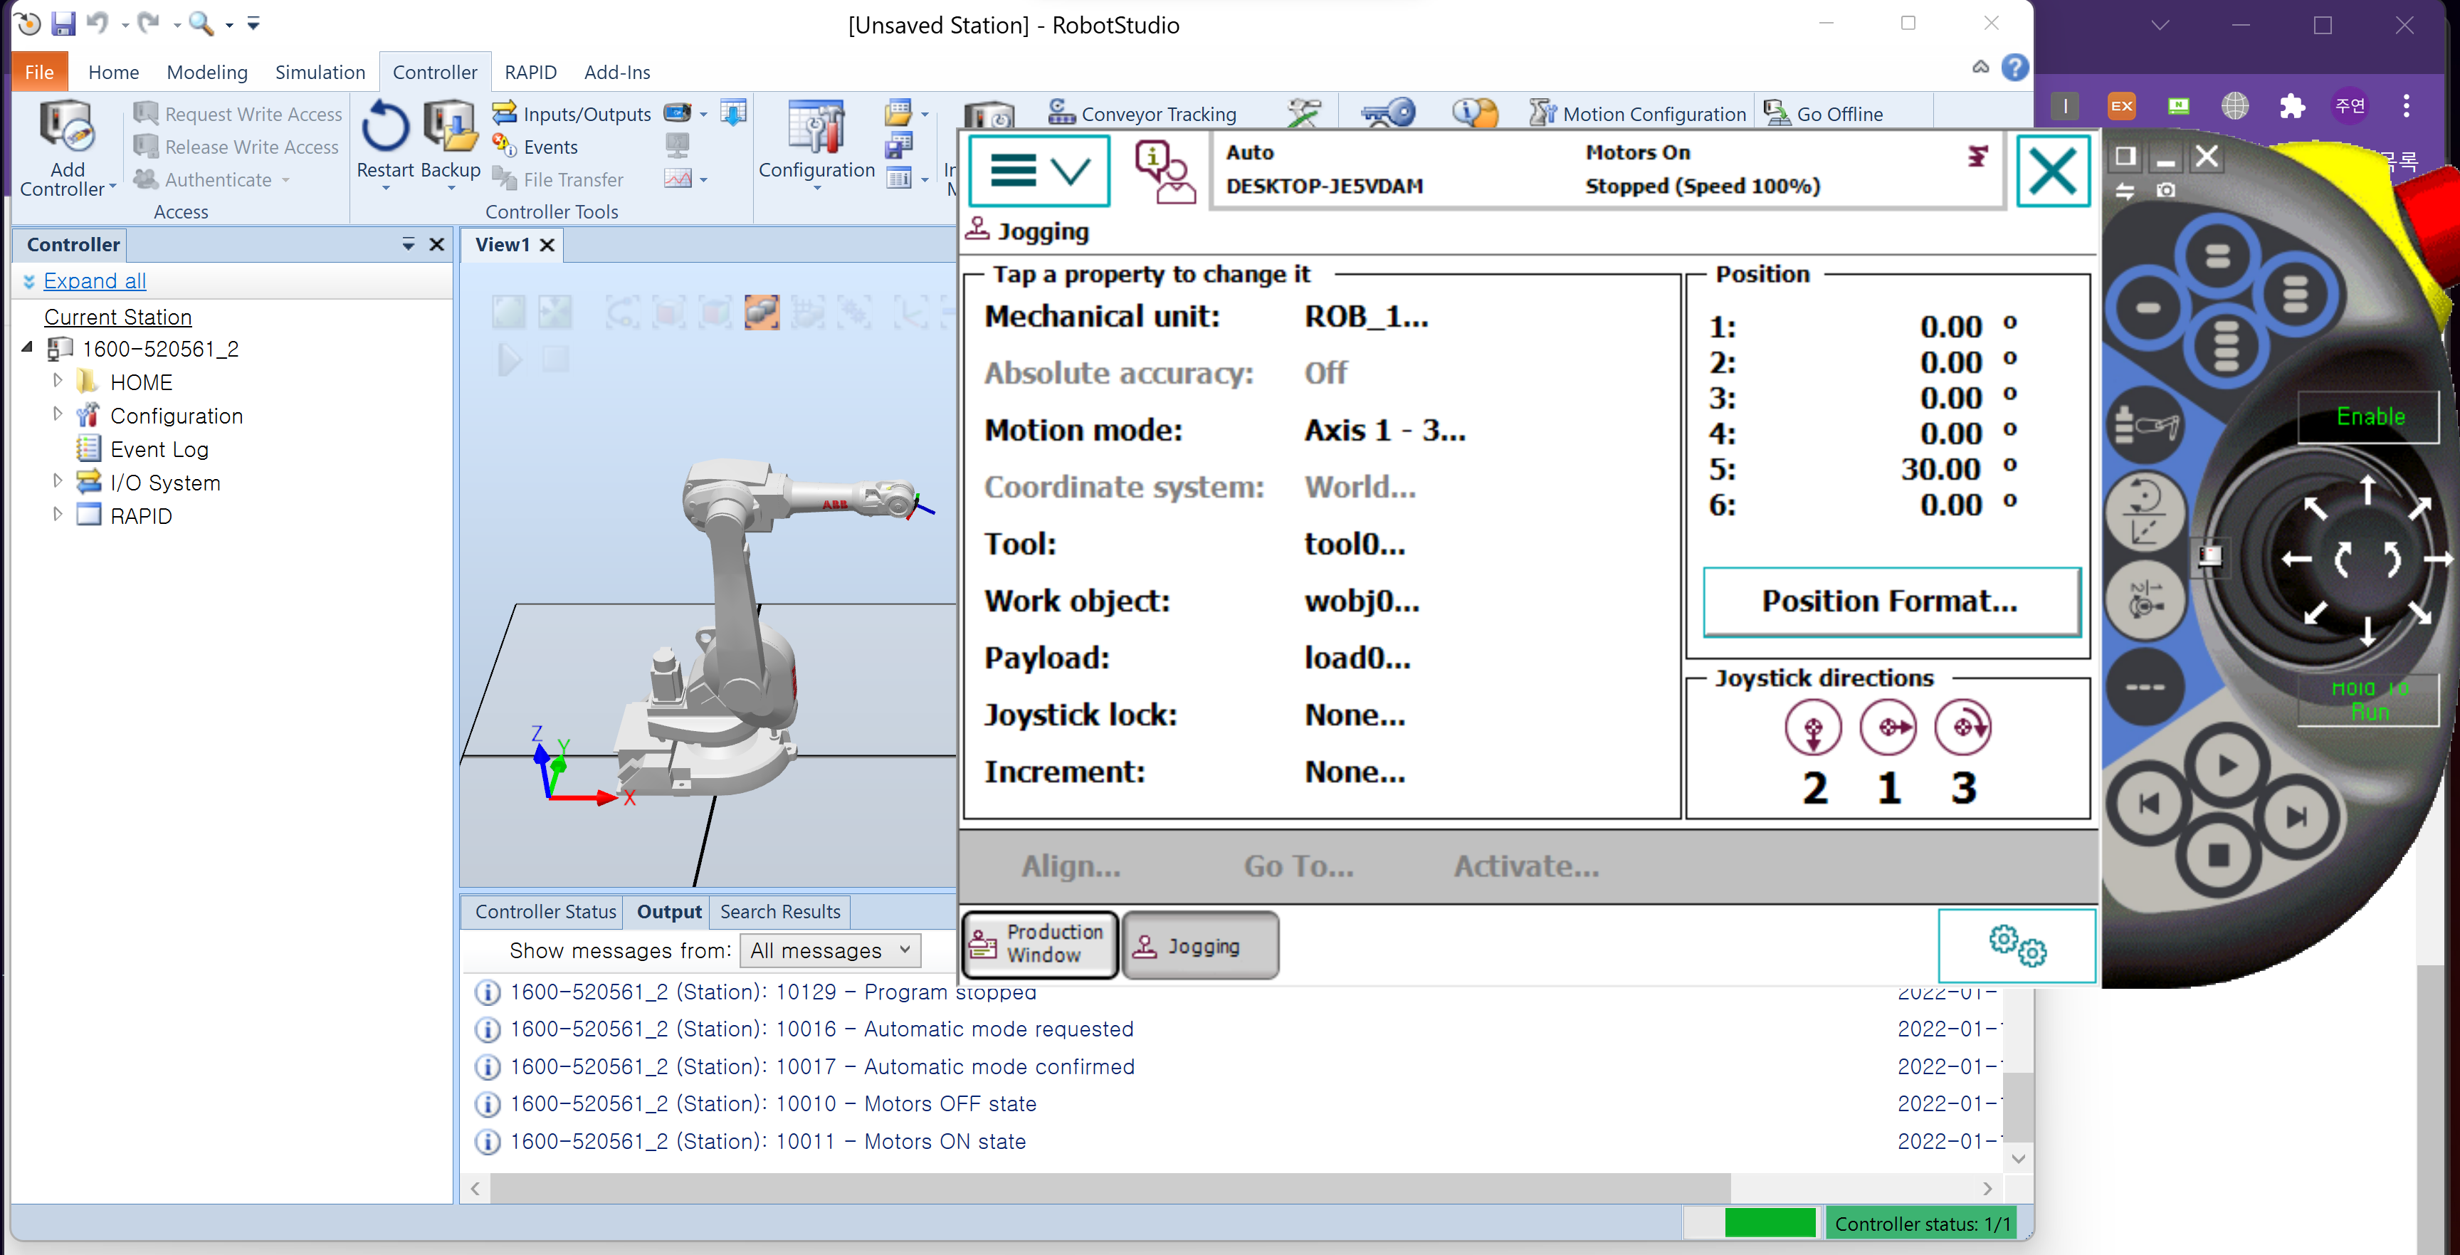Click the pendant Stop button

2219,855
